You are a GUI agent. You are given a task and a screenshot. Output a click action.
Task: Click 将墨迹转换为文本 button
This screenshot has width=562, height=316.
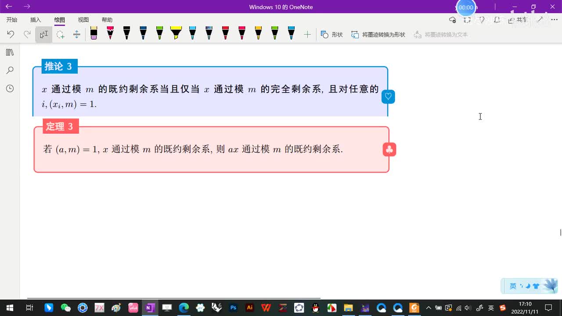pyautogui.click(x=441, y=34)
